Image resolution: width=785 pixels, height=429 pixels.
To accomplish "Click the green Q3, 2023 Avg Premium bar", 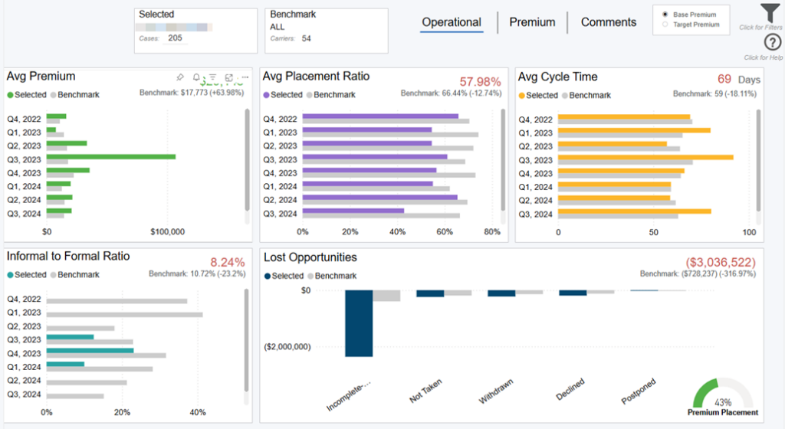I will pyautogui.click(x=110, y=157).
